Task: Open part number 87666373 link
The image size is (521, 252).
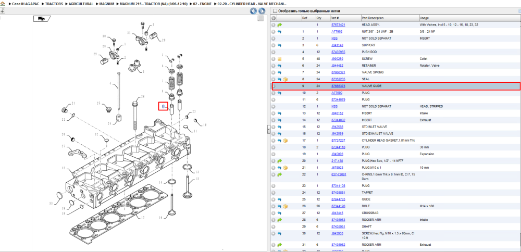Action: (338, 86)
